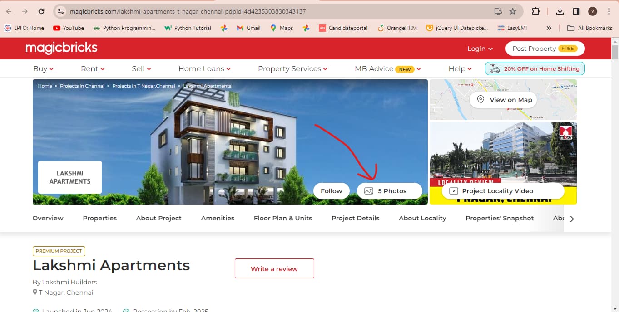Open the browser Downloads icon
Screen dimensions: 619x312
point(560,11)
